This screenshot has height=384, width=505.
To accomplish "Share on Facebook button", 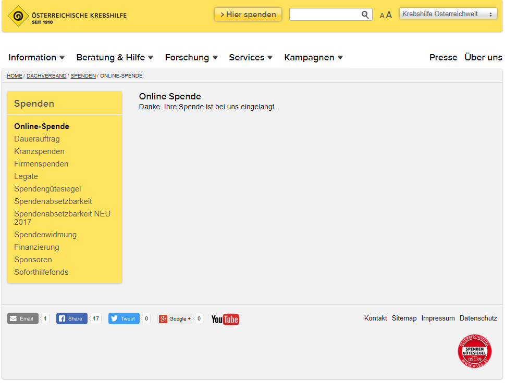I will 72,318.
